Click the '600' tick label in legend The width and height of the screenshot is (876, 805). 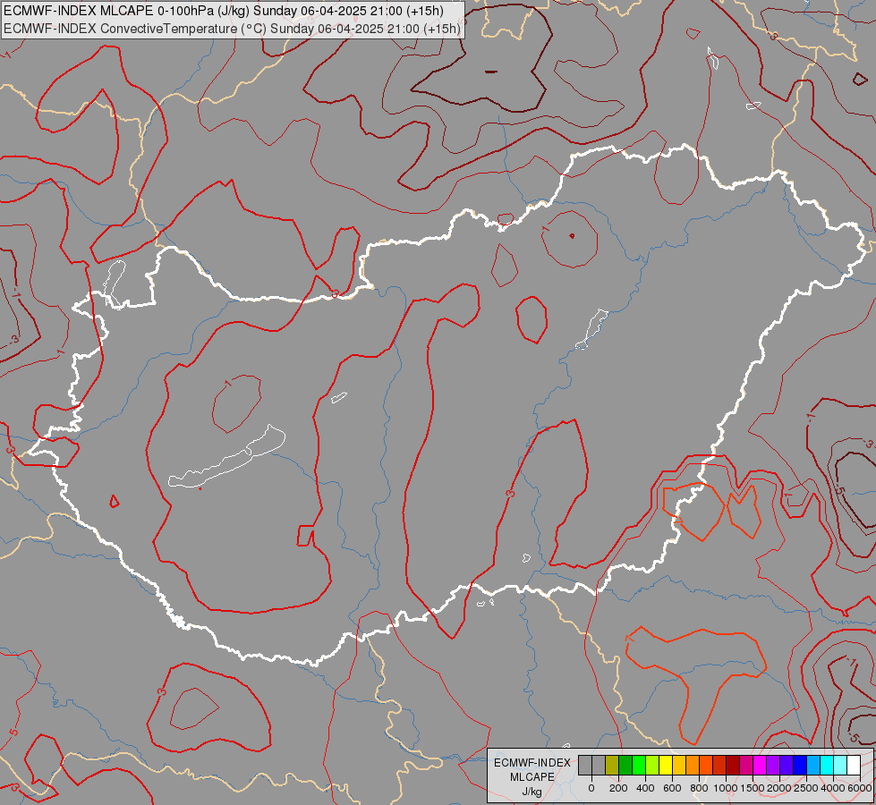672,788
